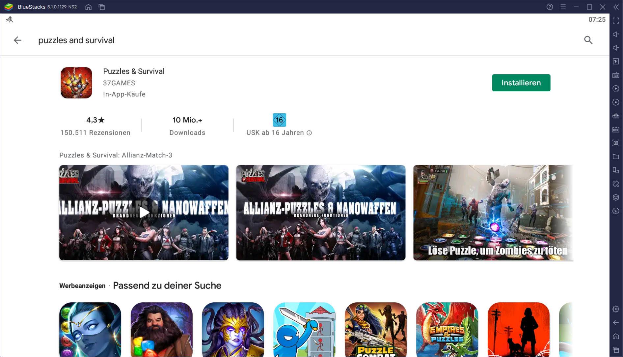
Task: Click the 37GAMES developer name
Action: tap(119, 83)
